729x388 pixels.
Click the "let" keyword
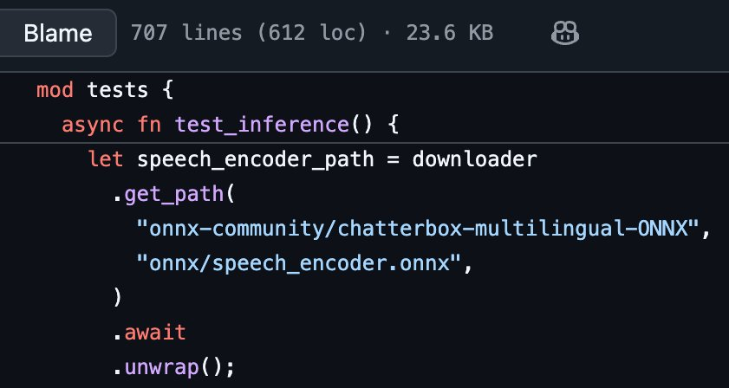[x=106, y=159]
